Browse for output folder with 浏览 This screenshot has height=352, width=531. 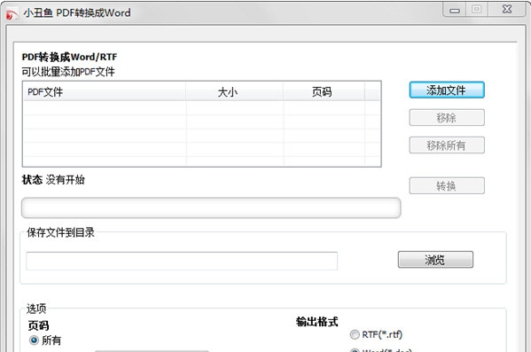[435, 260]
